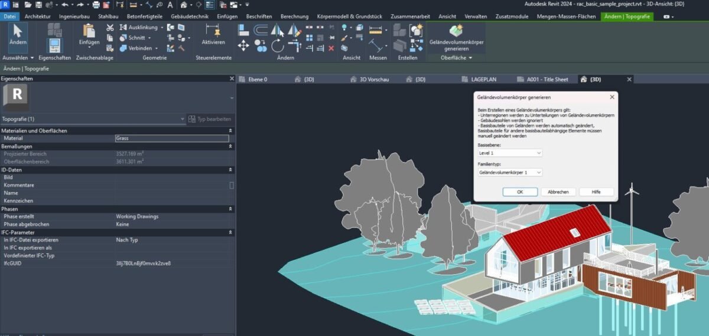Click the Open folder icon in quick access toolbar

pos(27,5)
